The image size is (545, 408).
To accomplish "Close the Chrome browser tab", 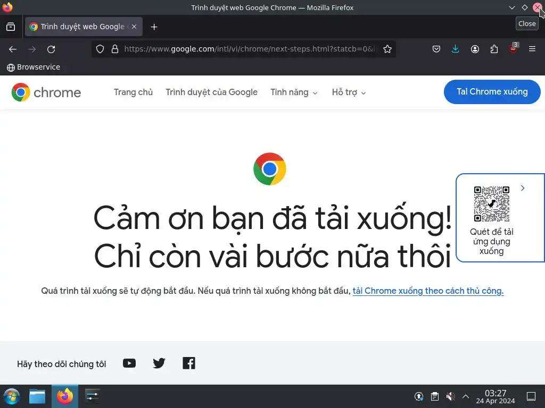I will coord(134,27).
